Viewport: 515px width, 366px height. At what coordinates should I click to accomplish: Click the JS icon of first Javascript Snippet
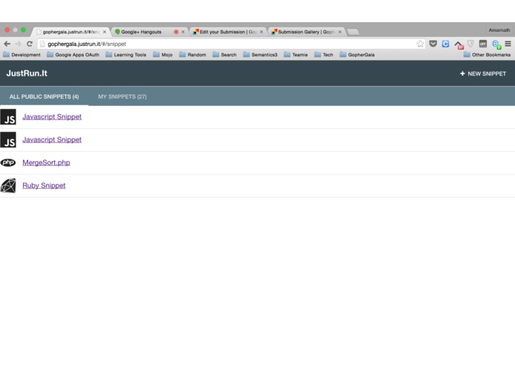pyautogui.click(x=8, y=117)
